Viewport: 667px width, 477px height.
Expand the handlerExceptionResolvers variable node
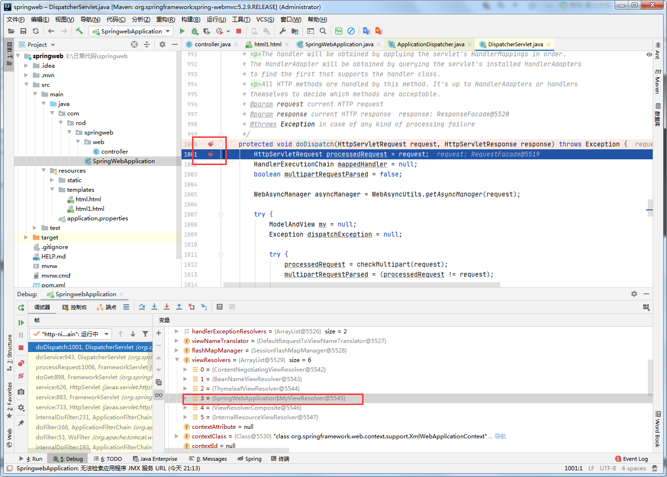tap(177, 332)
